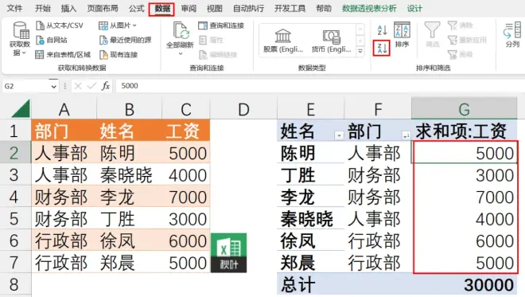Click pivot value 7000 in column G
Viewport: 525px width, 297px height.
(x=464, y=197)
